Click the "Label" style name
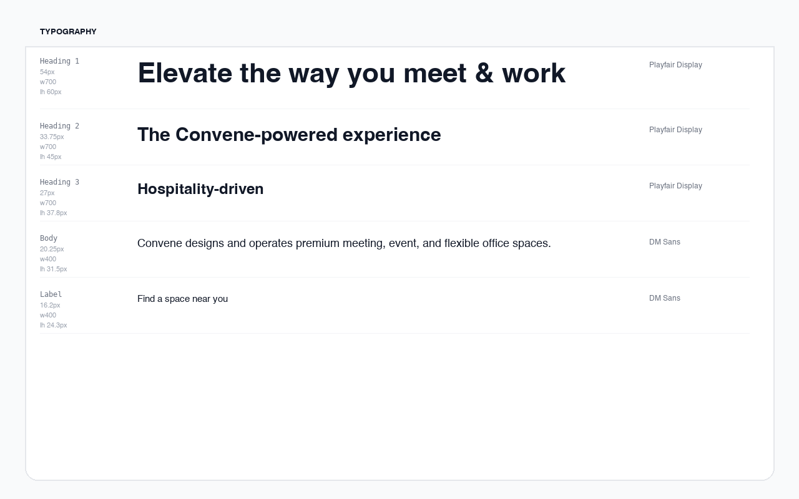 click(51, 294)
